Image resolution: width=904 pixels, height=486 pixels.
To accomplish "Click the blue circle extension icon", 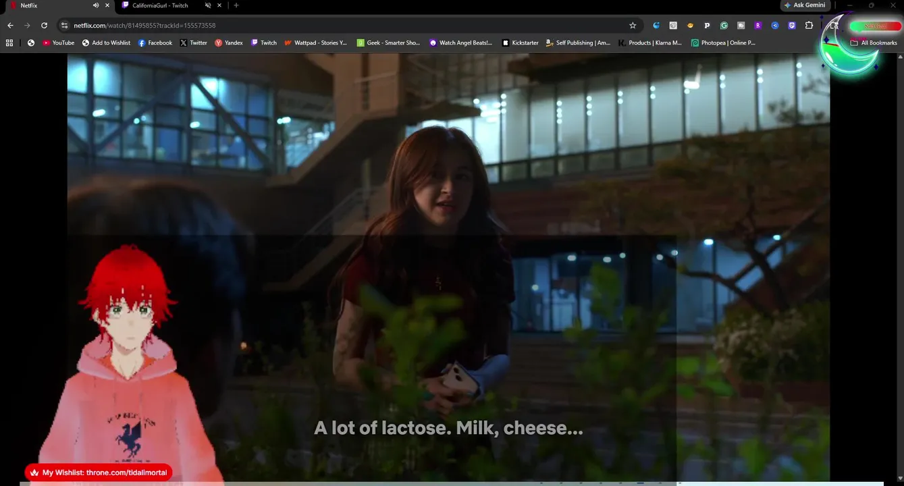I will (x=775, y=26).
